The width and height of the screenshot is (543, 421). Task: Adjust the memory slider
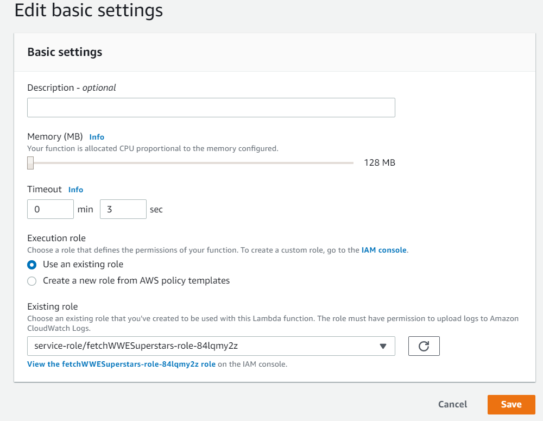click(30, 162)
